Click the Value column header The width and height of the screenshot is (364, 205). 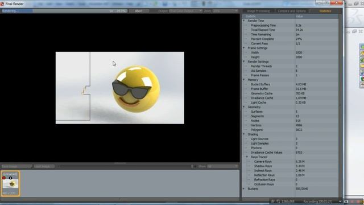(316, 17)
